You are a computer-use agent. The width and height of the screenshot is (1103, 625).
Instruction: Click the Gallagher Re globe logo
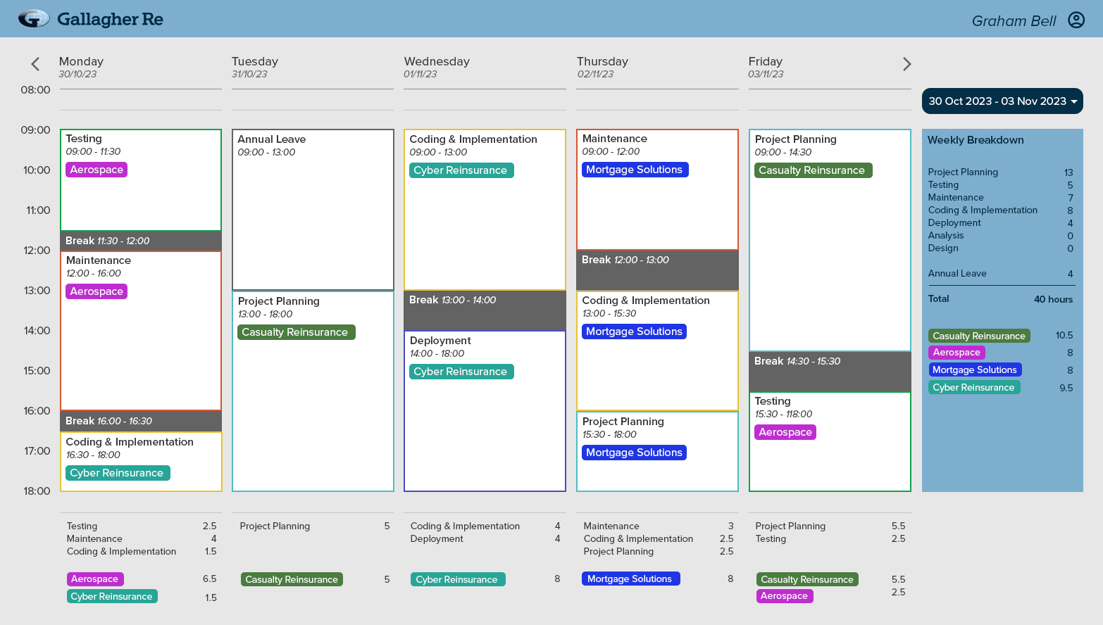pyautogui.click(x=33, y=19)
